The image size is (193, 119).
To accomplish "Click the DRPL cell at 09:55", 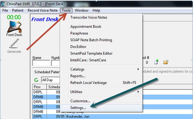I will (x=40, y=117).
